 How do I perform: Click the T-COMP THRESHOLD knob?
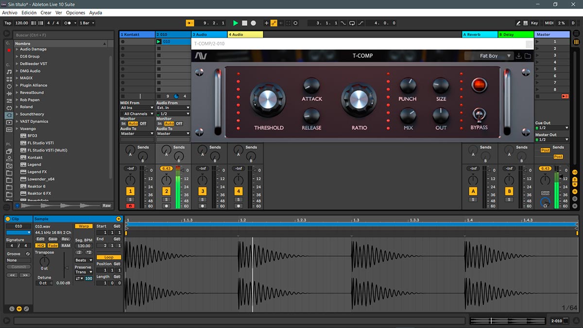pyautogui.click(x=268, y=100)
